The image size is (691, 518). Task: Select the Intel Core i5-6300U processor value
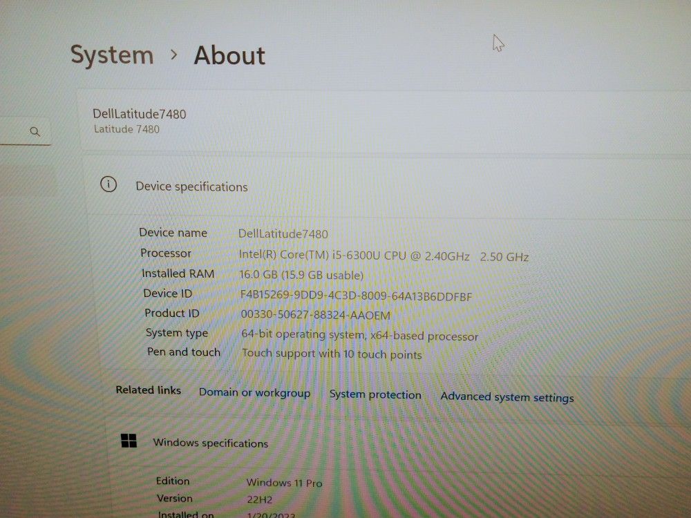(384, 256)
